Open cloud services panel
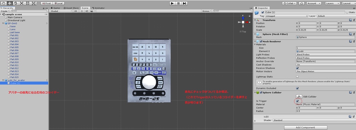356x130 pixels. [301, 3]
